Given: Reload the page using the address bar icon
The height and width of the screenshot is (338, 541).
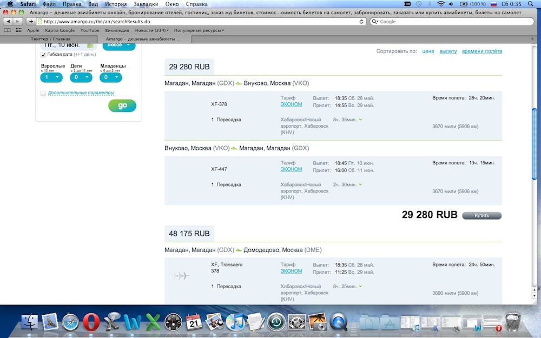Looking at the screenshot, I should click(x=362, y=22).
